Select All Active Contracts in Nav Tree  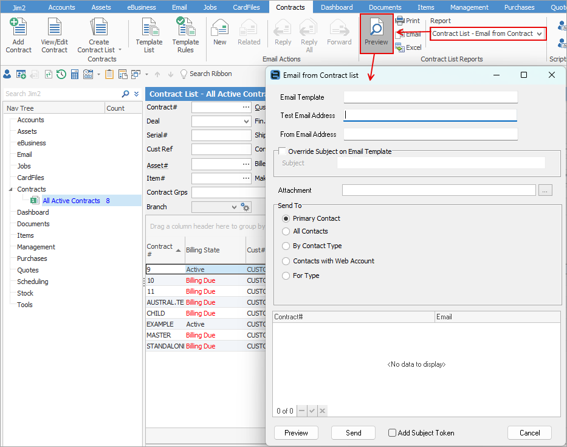71,201
